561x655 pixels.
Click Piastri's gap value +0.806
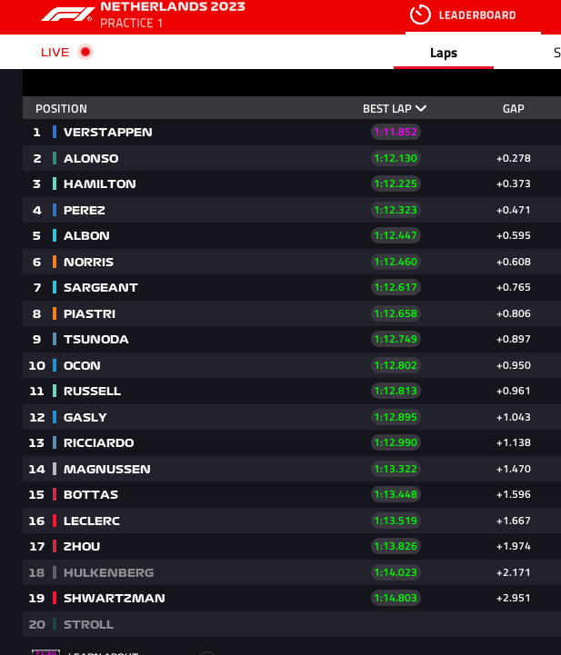point(514,313)
